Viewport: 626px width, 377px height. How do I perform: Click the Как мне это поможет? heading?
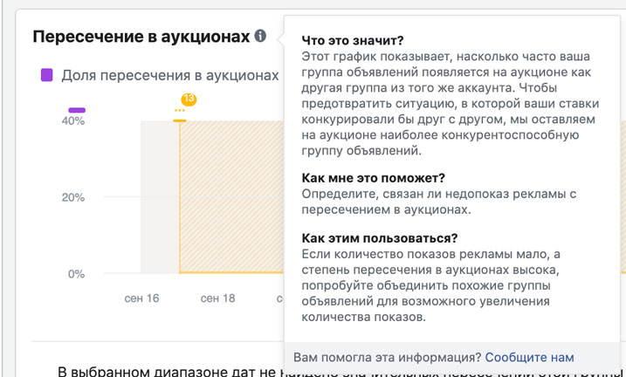click(x=373, y=177)
